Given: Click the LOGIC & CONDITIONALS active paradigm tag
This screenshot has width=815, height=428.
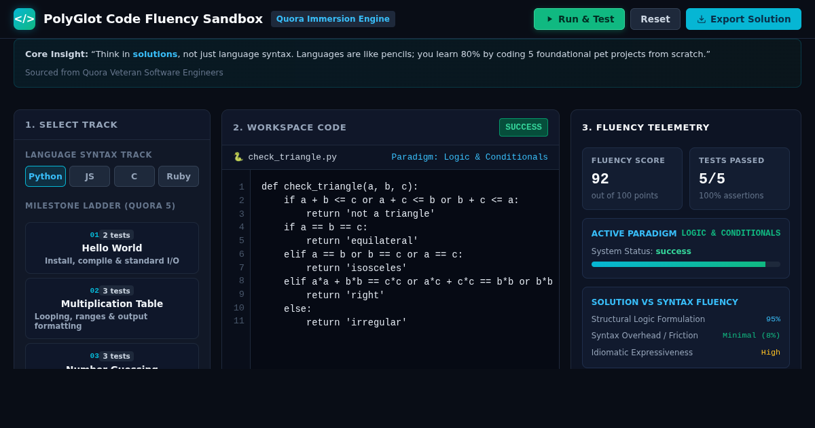Looking at the screenshot, I should 731,234.
